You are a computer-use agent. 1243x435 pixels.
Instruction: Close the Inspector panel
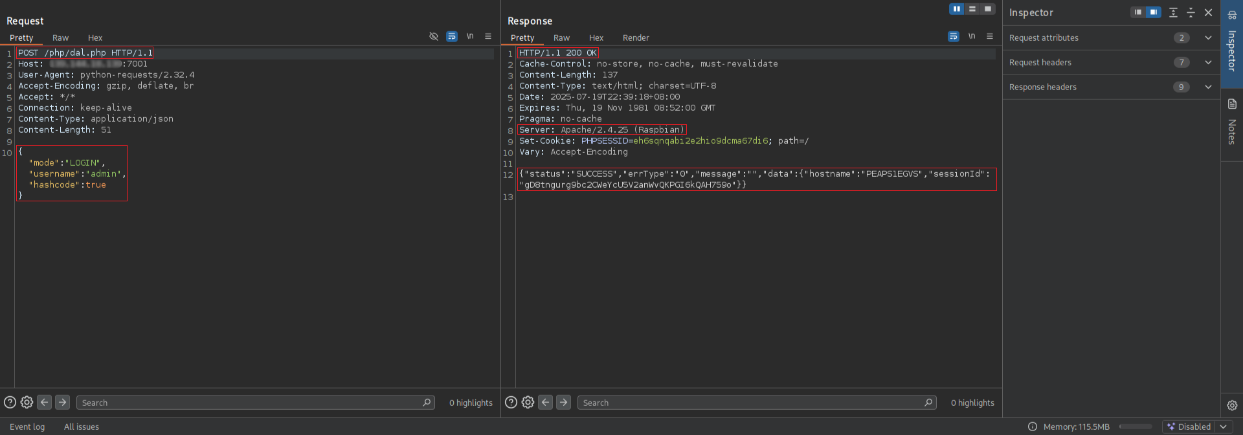[1208, 12]
